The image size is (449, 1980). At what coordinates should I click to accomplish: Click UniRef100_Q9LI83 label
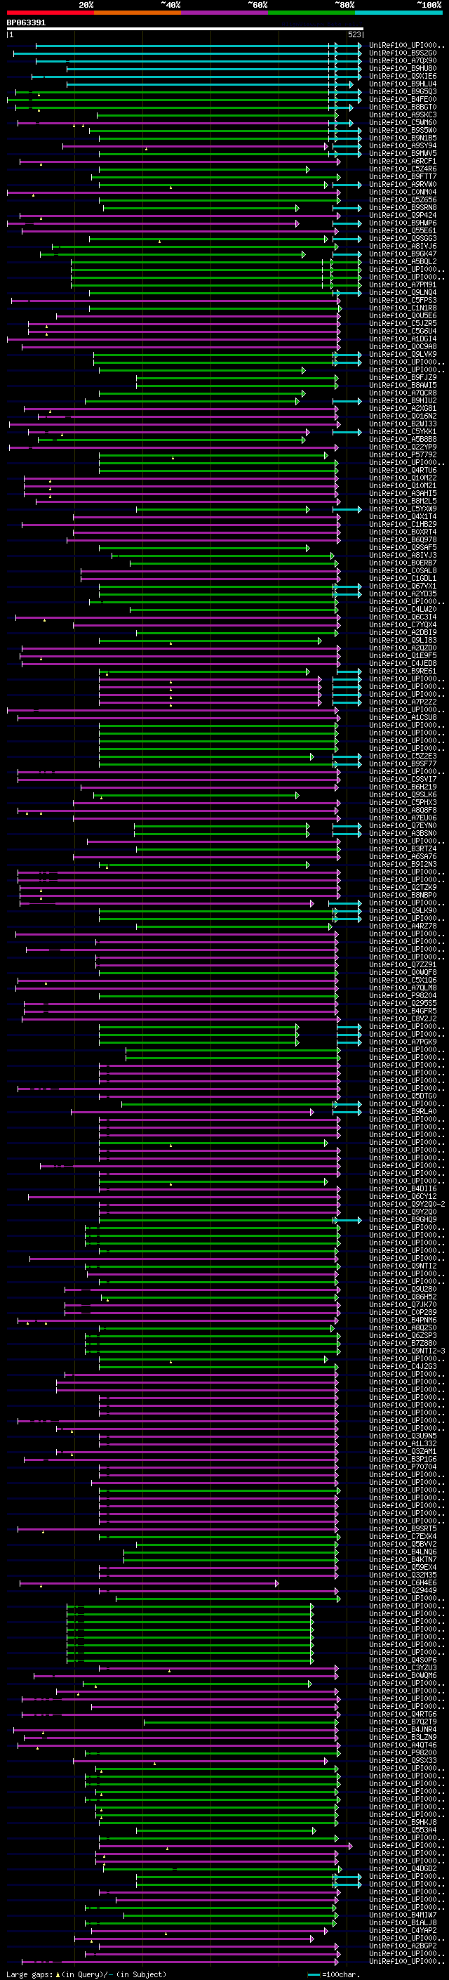403,641
